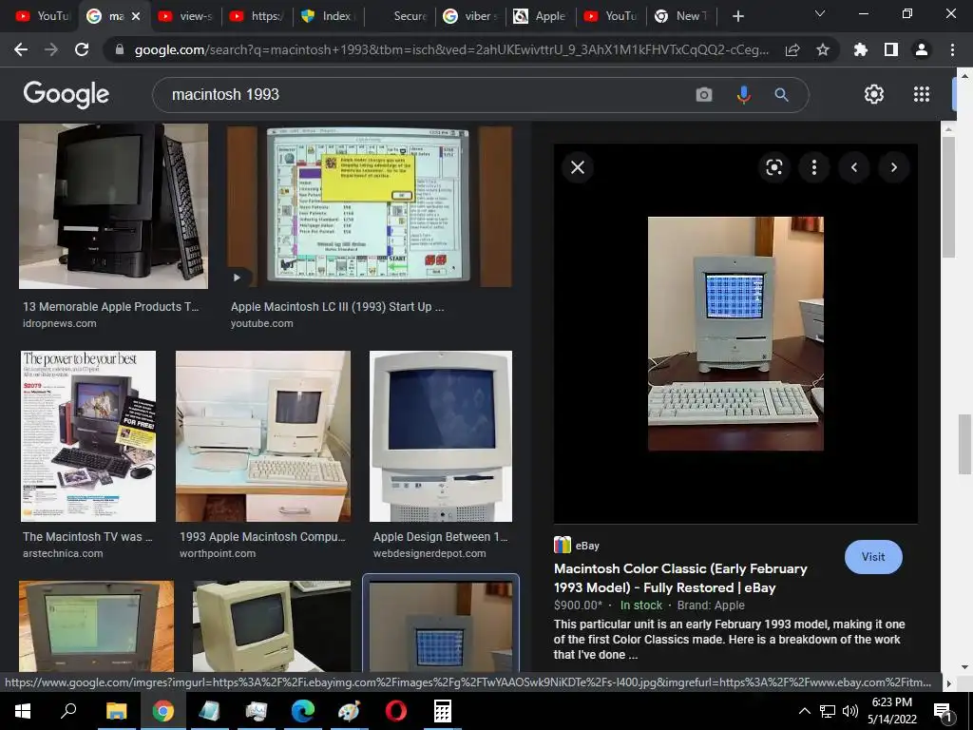Open Paint from the taskbar
This screenshot has height=730, width=973.
coord(349,711)
